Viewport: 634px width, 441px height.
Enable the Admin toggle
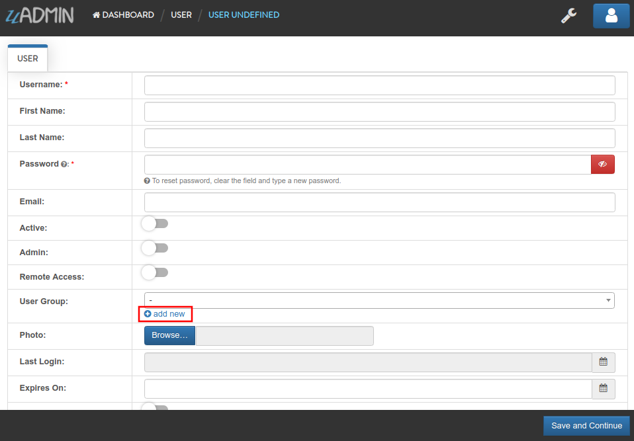click(x=154, y=248)
